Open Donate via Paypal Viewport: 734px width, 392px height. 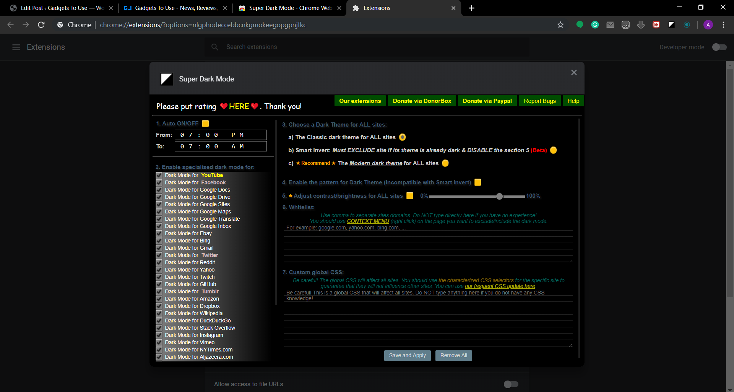tap(487, 101)
